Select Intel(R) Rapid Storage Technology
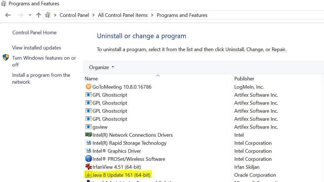 pyautogui.click(x=129, y=143)
